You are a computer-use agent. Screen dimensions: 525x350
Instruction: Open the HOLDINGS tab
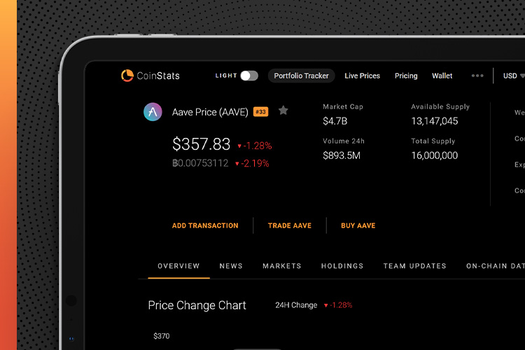click(x=342, y=266)
